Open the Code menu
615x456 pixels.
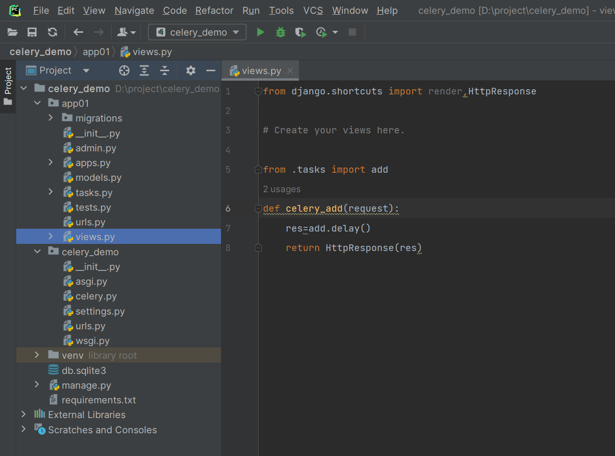coord(175,10)
